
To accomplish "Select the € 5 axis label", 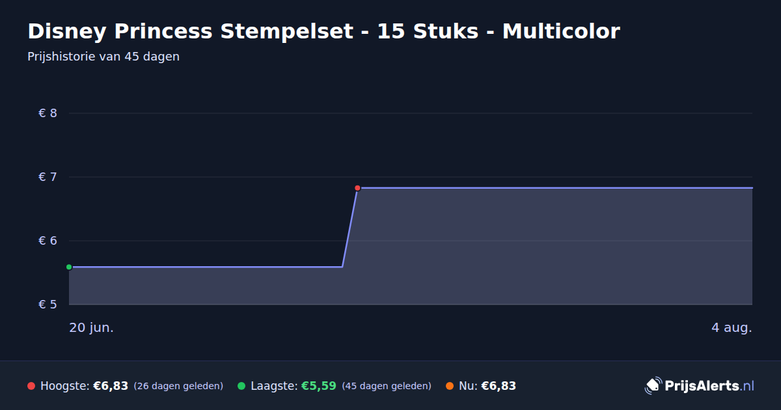I will 48,305.
